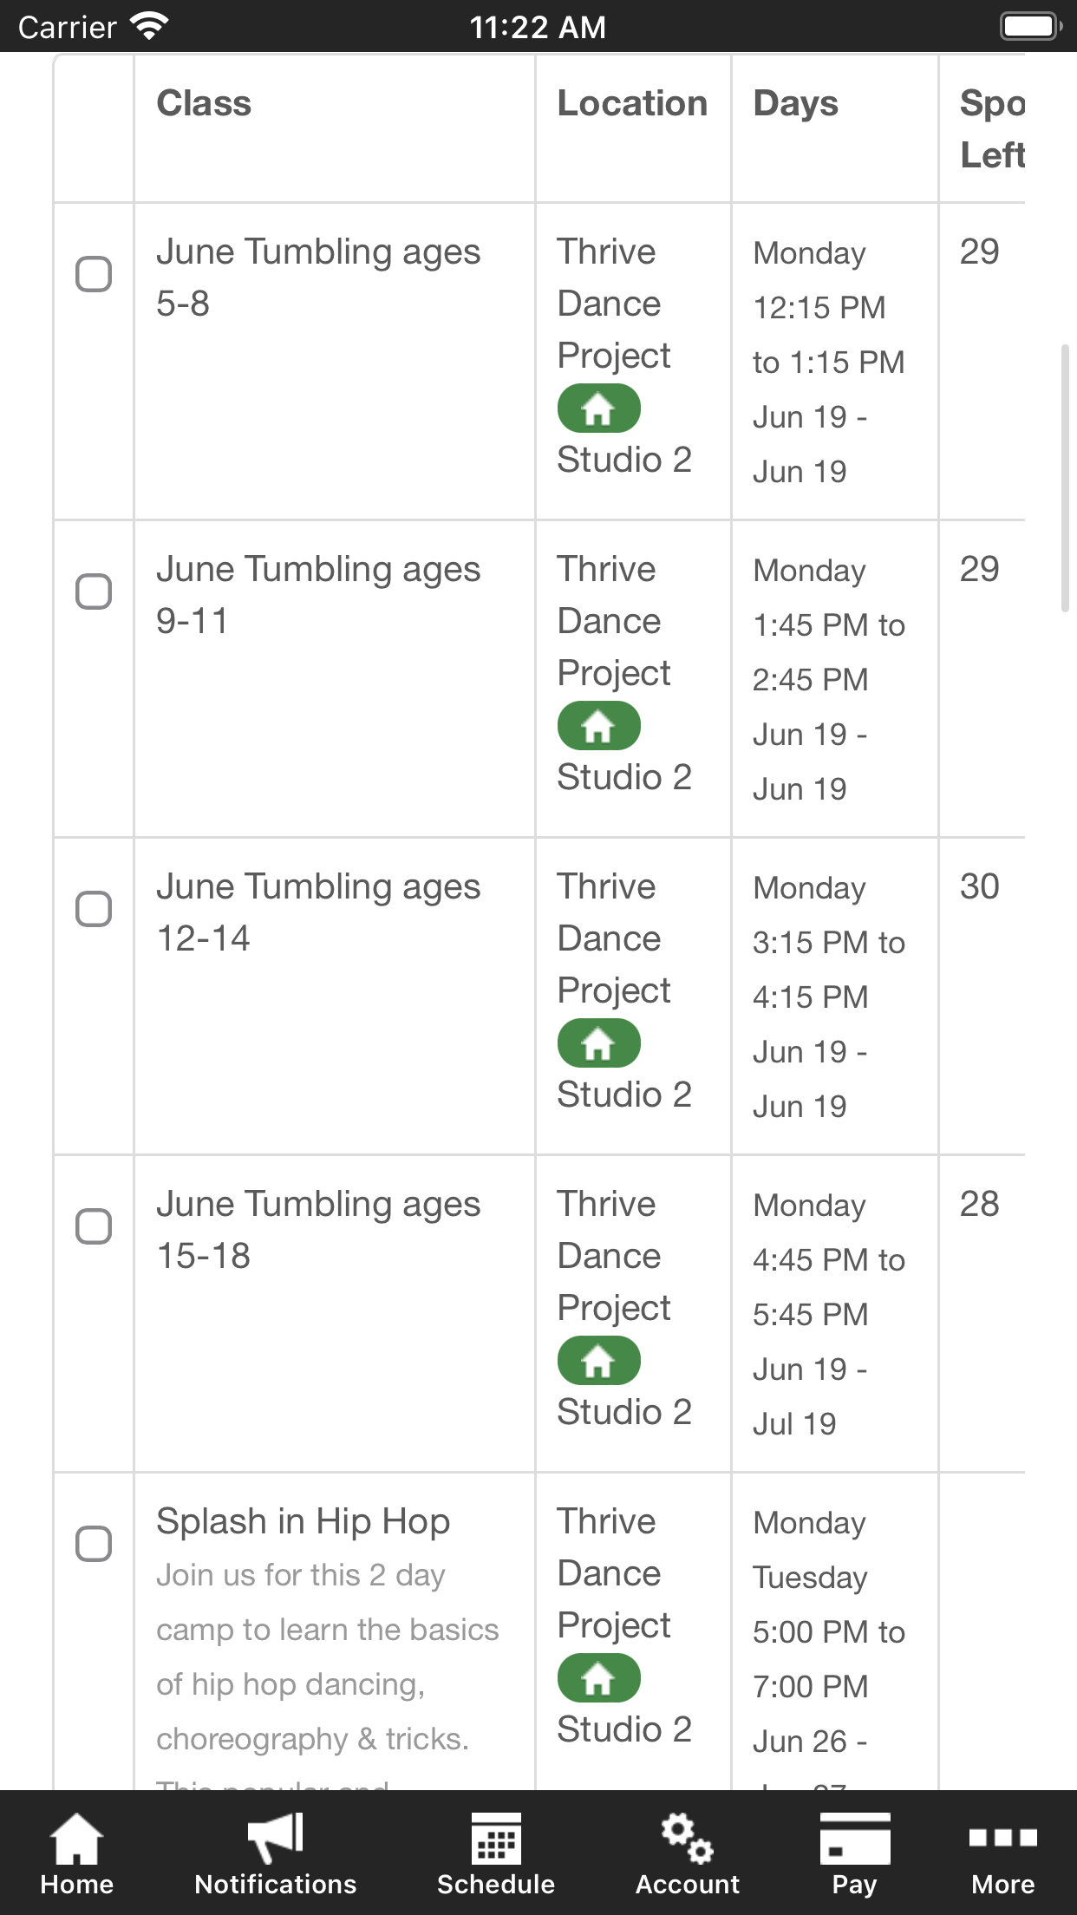Open Splash in Hip Hop class title
Image resolution: width=1077 pixels, height=1915 pixels.
(303, 1521)
